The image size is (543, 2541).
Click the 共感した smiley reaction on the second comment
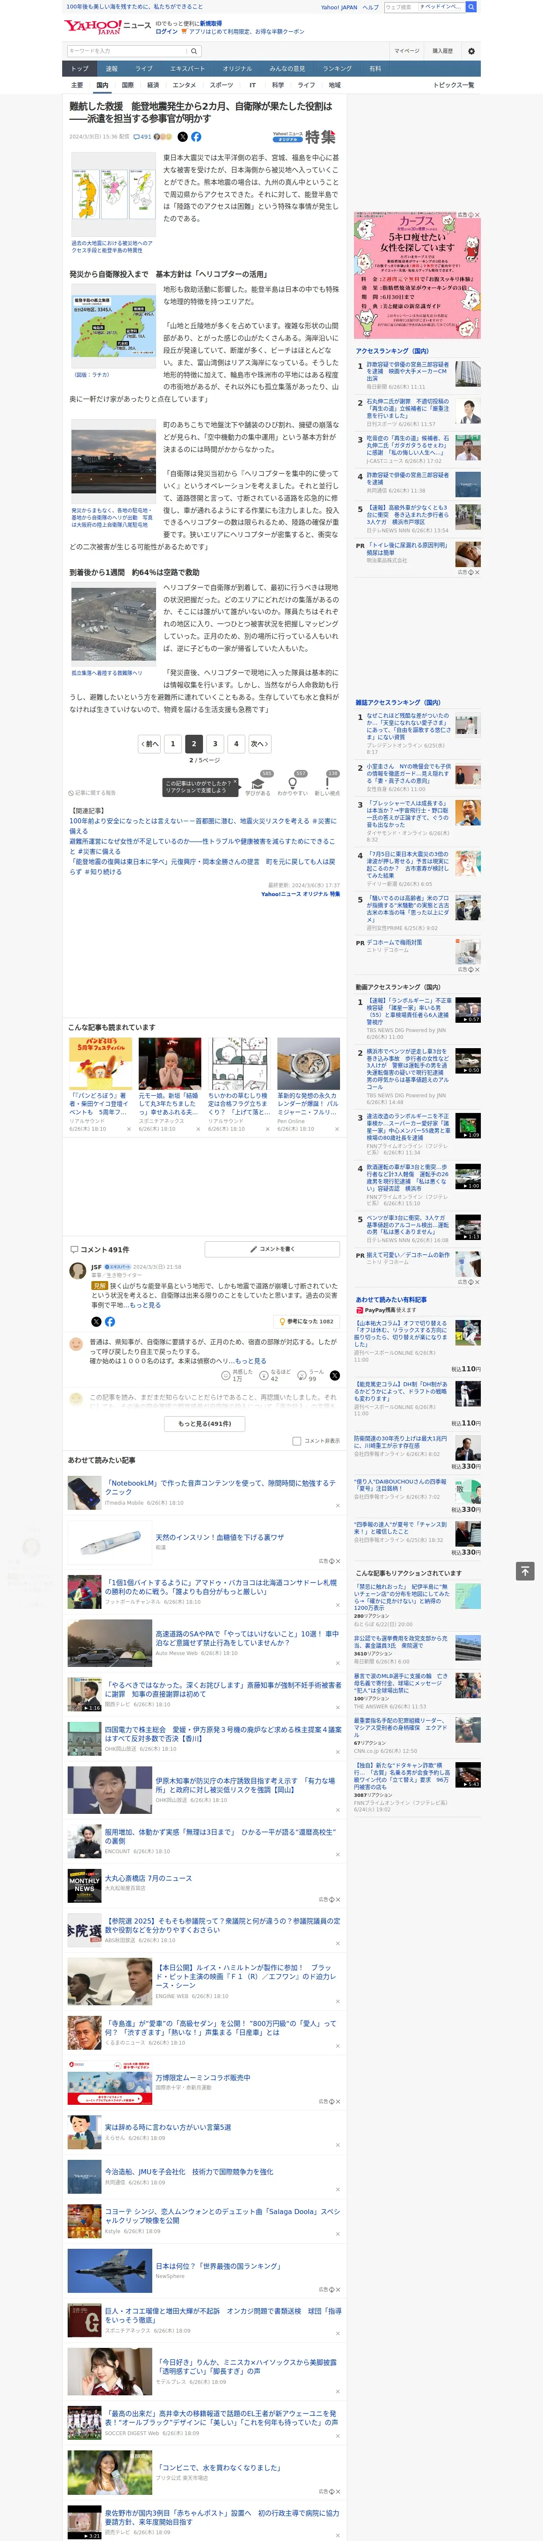point(236,1375)
